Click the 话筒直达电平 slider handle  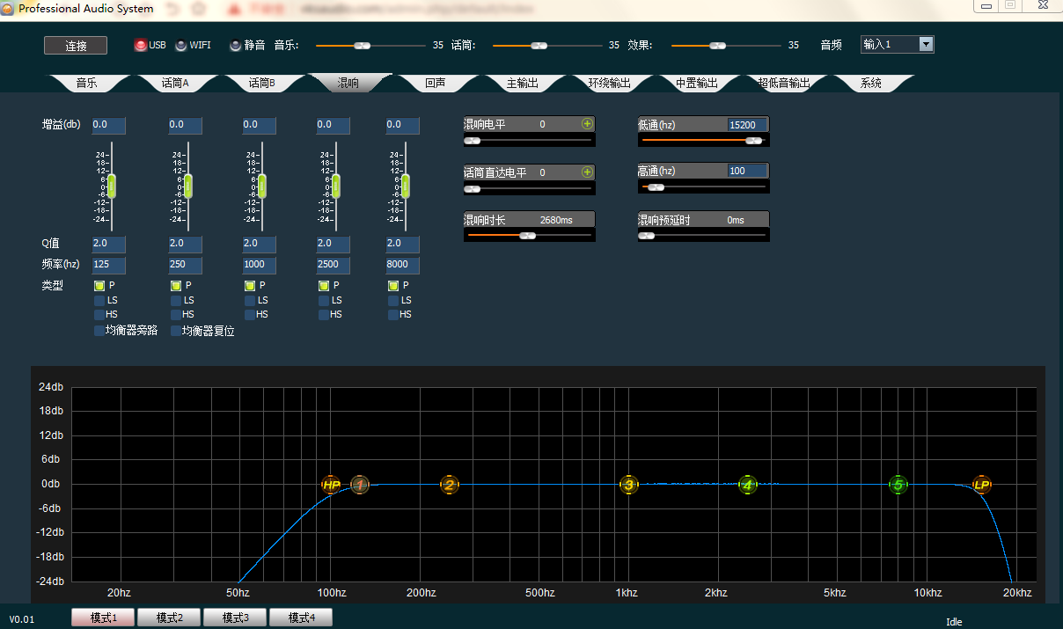tap(473, 187)
